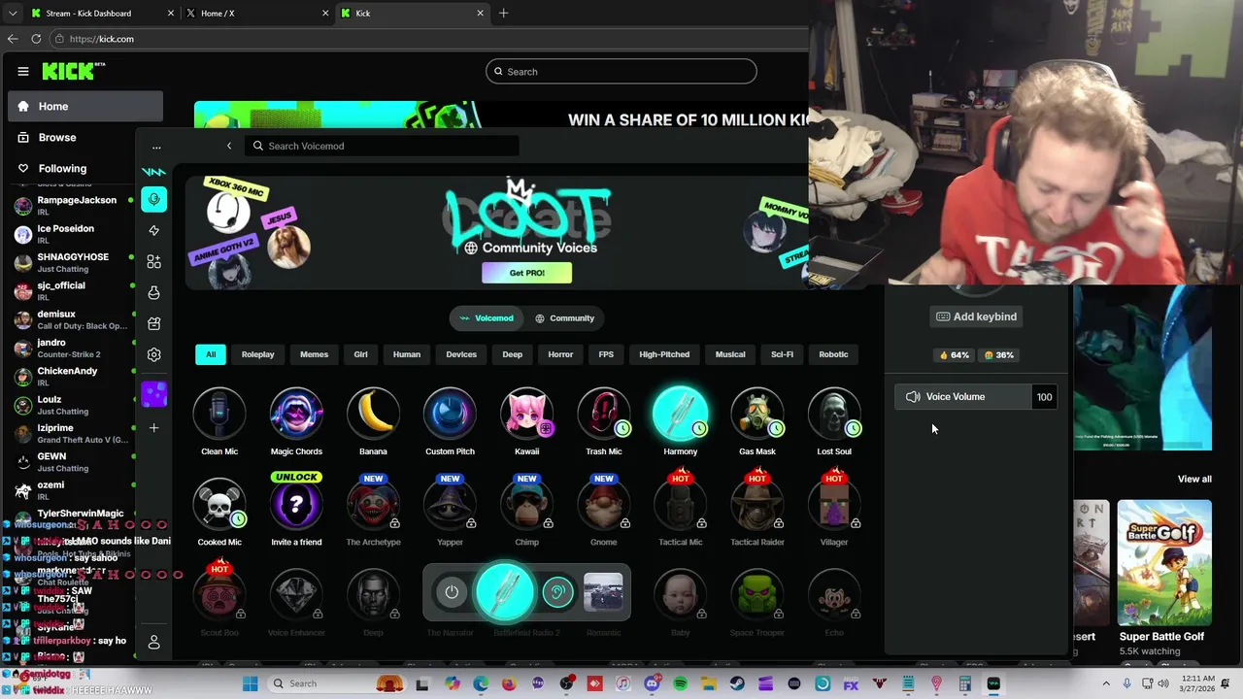Open the Windows Start button
Screen dimensions: 1243x699
coord(250,683)
